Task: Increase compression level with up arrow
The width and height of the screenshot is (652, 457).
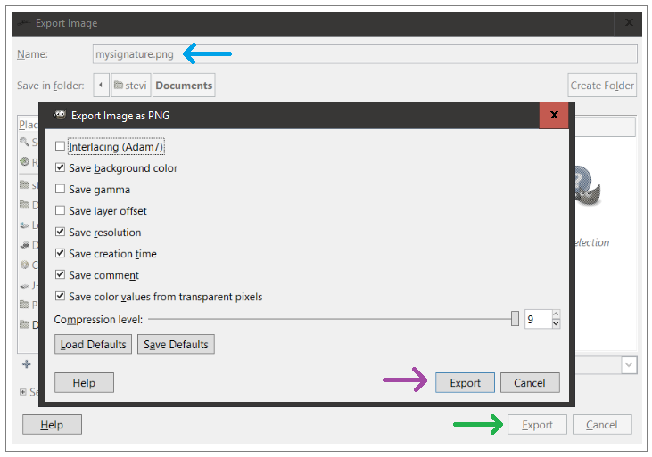Action: (556, 314)
